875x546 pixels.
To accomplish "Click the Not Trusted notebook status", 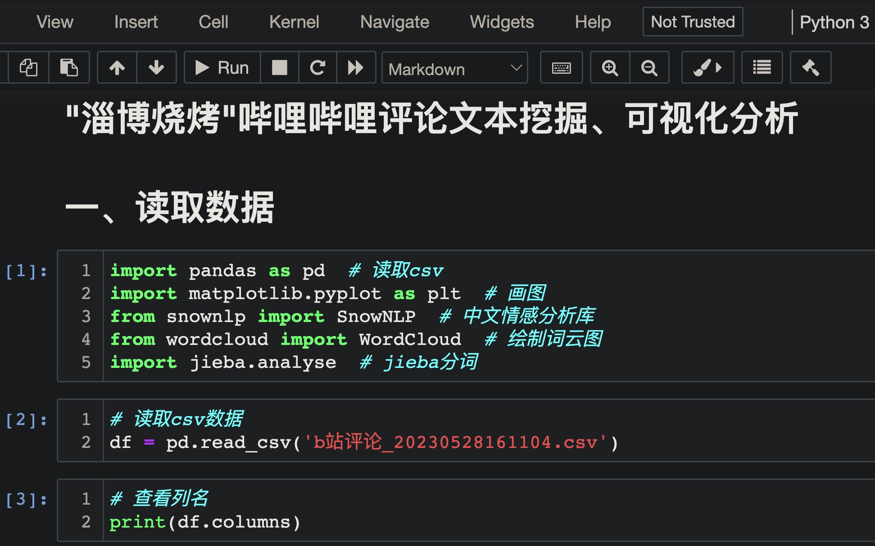I will click(x=692, y=22).
